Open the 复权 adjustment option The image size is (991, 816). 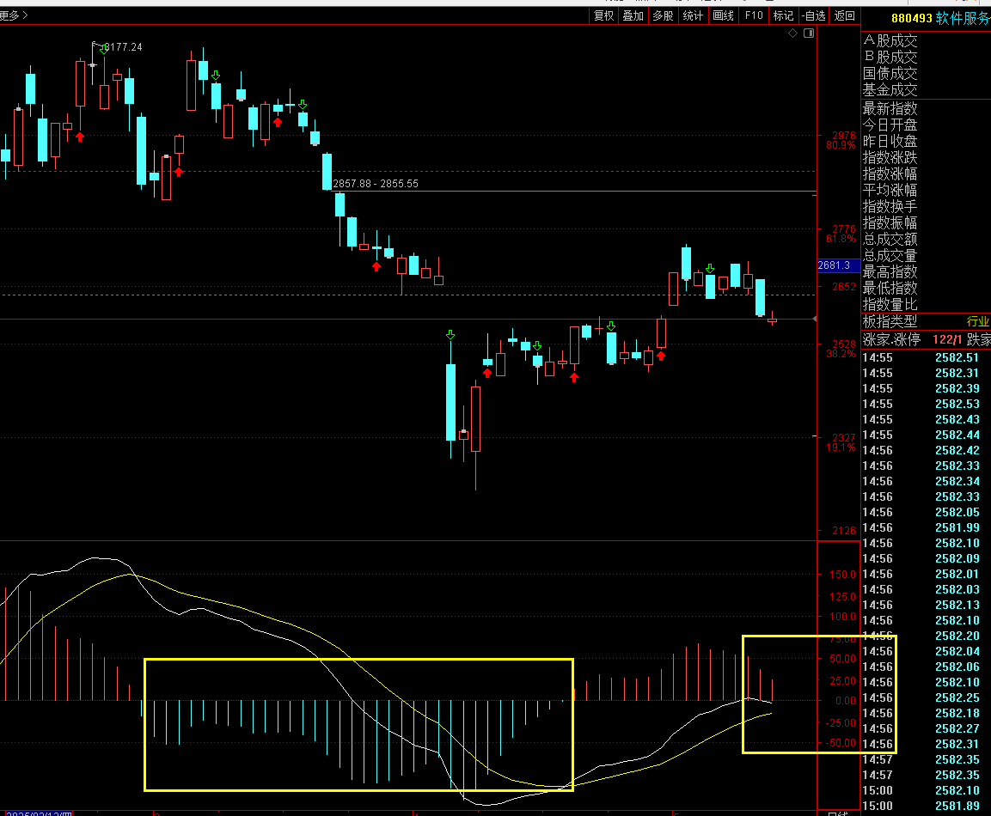(x=603, y=15)
